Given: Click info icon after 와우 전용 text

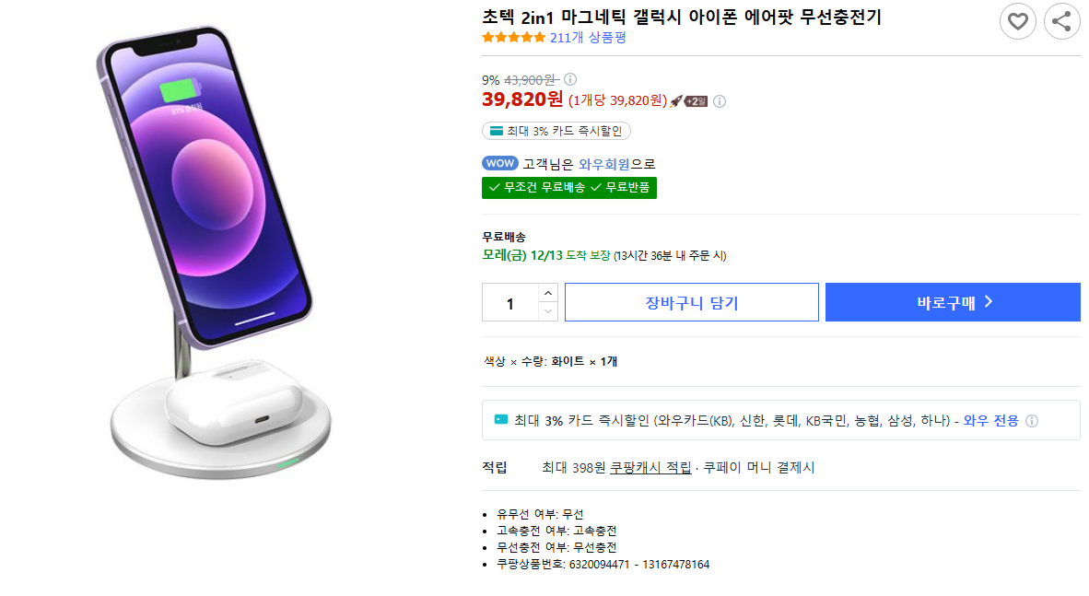Looking at the screenshot, I should (x=1032, y=421).
